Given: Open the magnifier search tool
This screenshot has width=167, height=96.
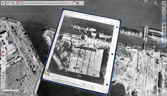Looking at the screenshot, I should (x=13, y=3).
